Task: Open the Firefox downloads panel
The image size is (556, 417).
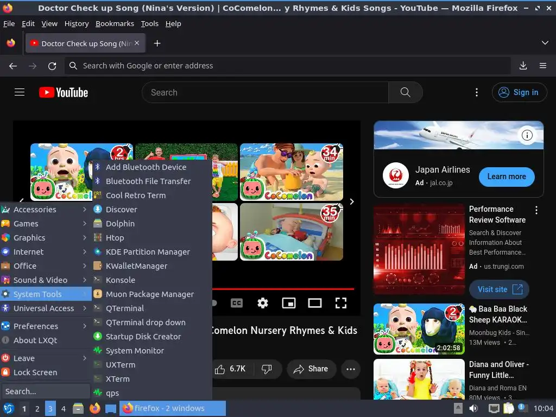Action: (523, 66)
